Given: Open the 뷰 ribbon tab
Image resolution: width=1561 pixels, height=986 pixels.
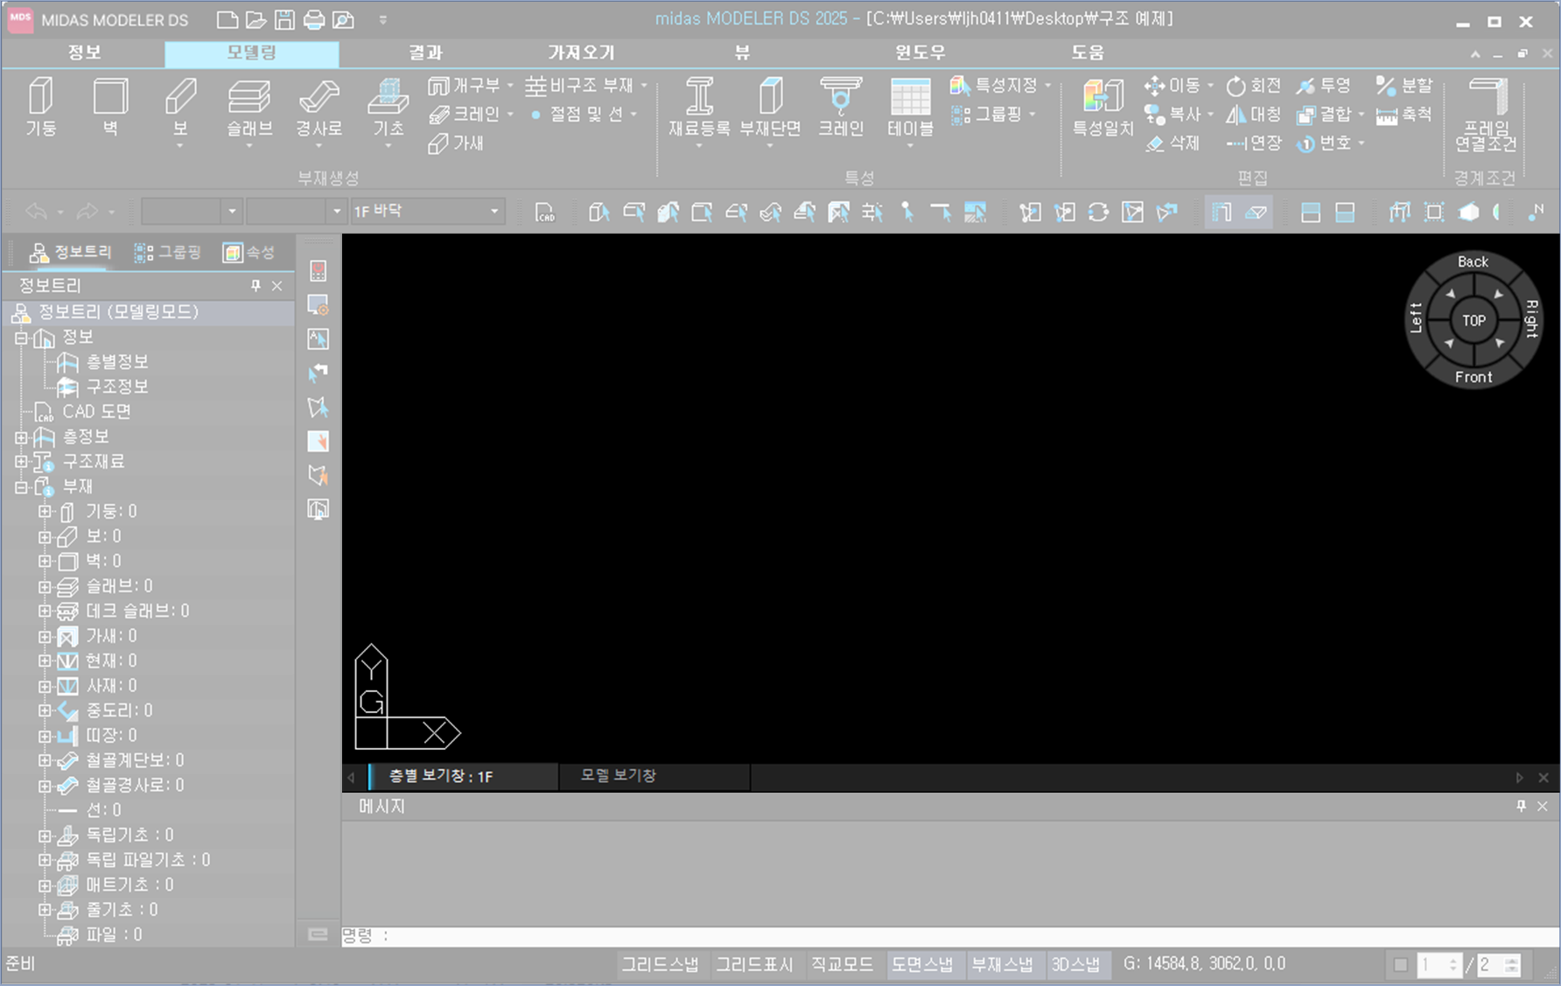Looking at the screenshot, I should pyautogui.click(x=742, y=52).
